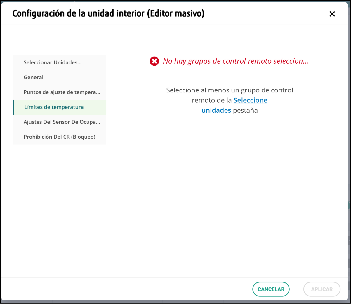Click the '(Editor masivo)' part of the title
The height and width of the screenshot is (304, 351).
[175, 13]
